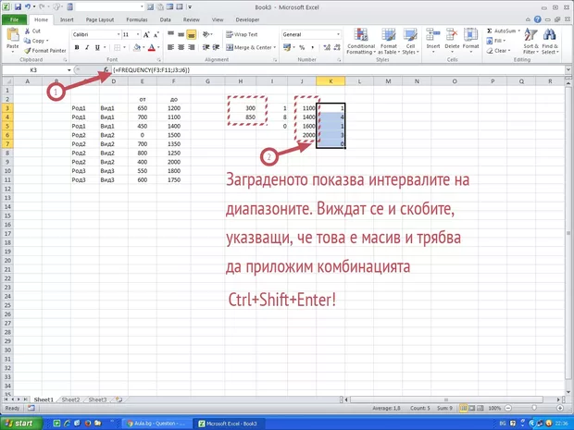The image size is (574, 430).
Task: Open the Cell Styles gallery
Action: [410, 42]
